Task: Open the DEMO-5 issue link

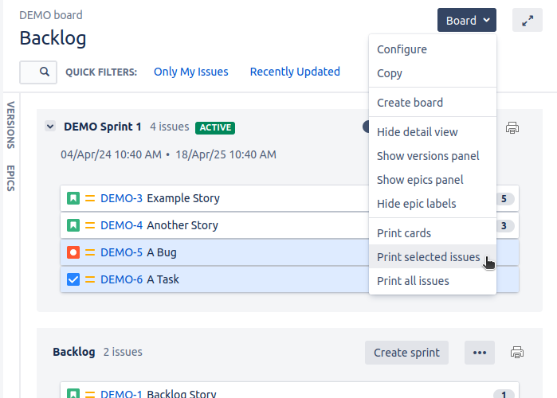Action: pyautogui.click(x=121, y=252)
